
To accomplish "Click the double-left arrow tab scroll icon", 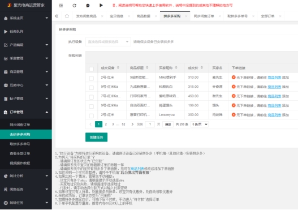I will tap(57, 16).
